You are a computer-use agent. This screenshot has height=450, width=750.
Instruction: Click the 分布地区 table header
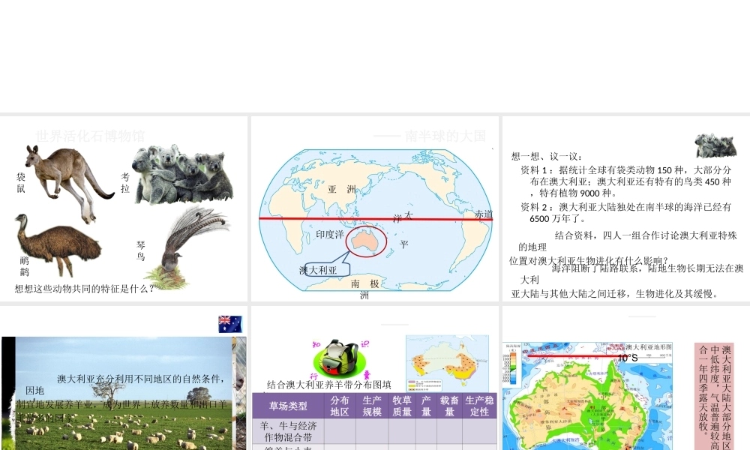[x=340, y=406]
